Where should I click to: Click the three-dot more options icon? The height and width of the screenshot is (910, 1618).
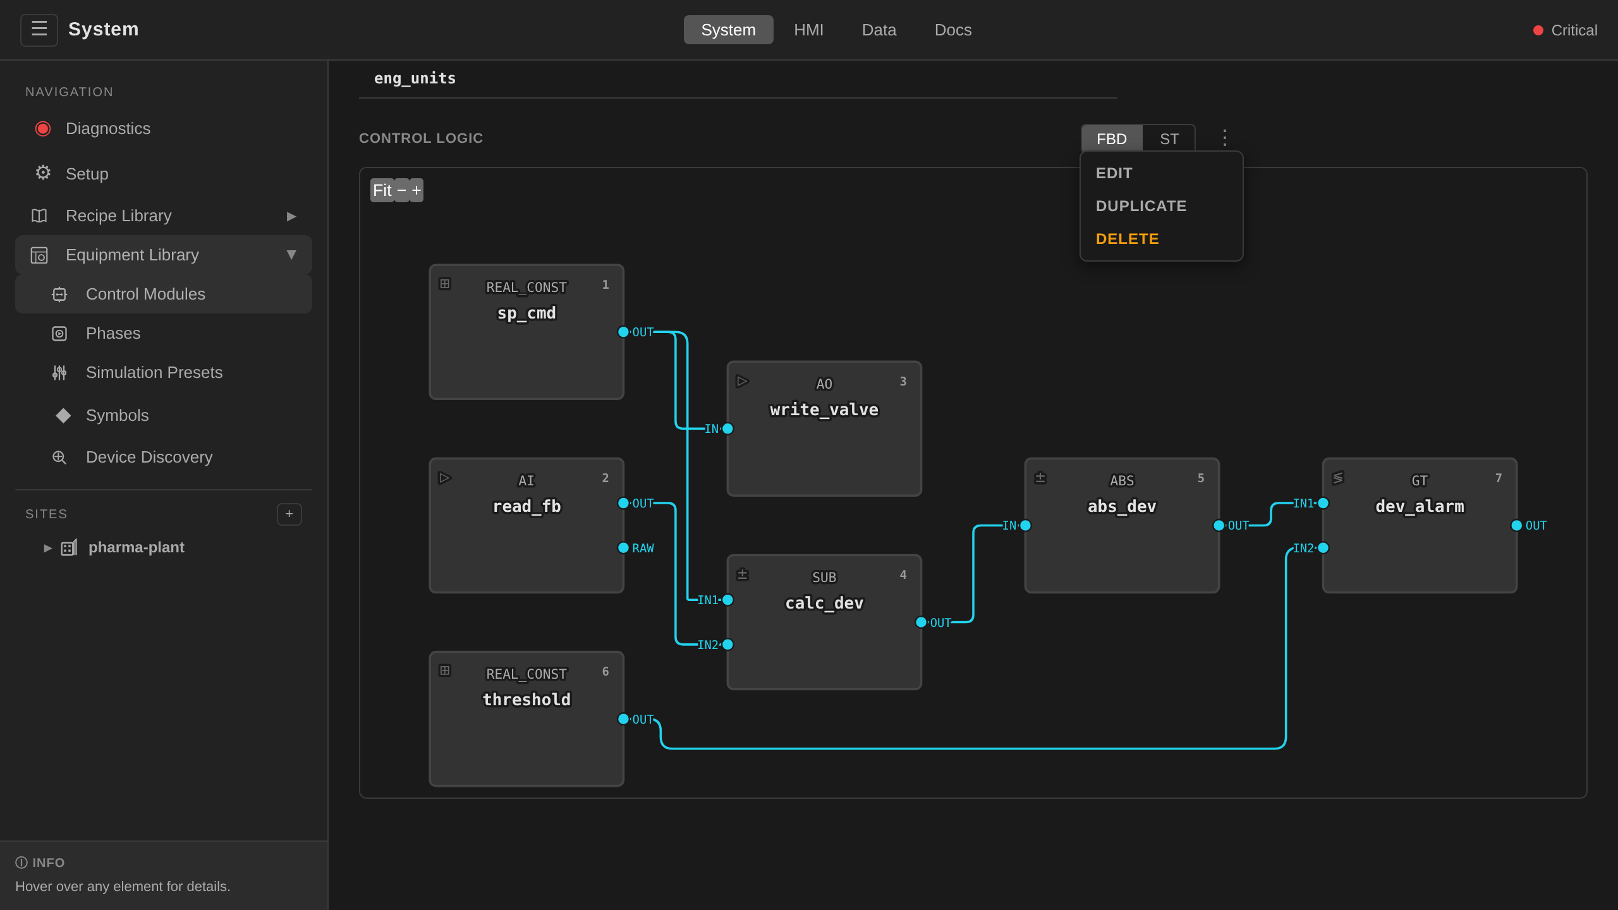click(1225, 138)
